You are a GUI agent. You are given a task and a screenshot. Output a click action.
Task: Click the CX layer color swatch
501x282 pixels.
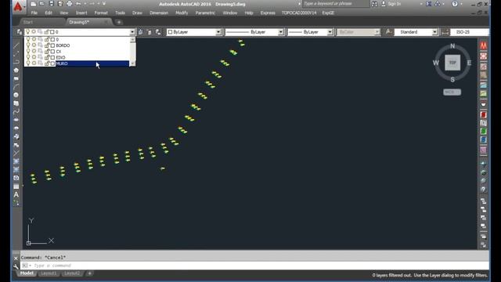pos(52,51)
